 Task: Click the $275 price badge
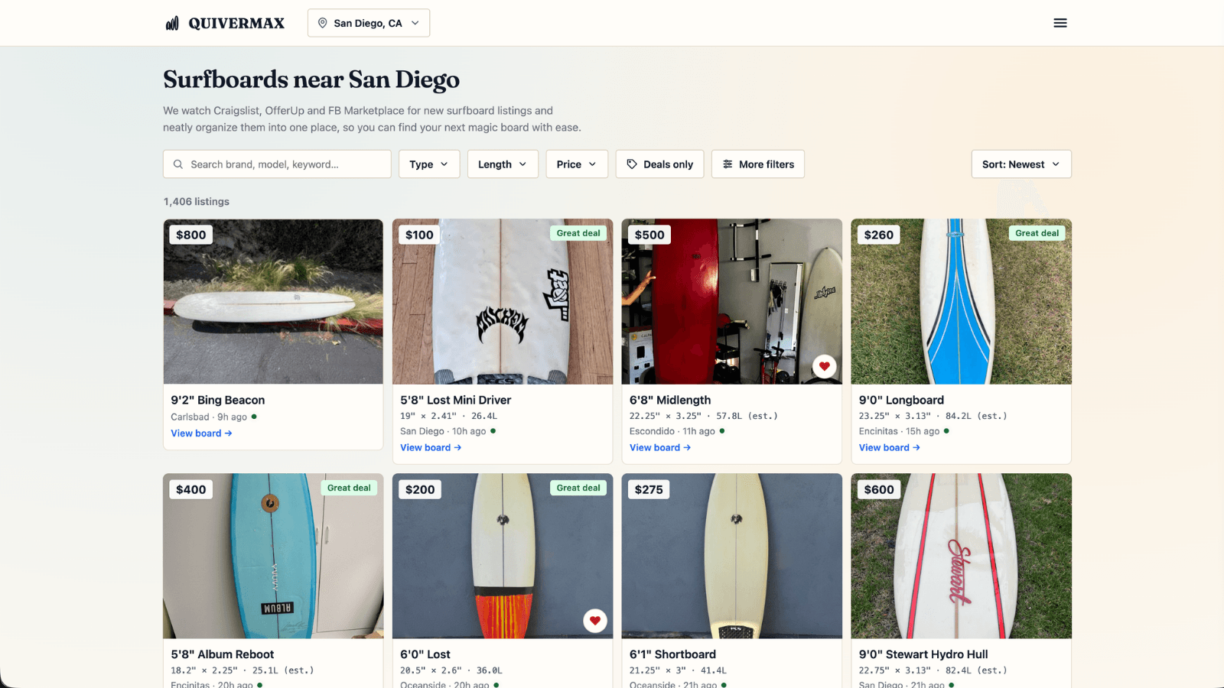[x=649, y=489]
